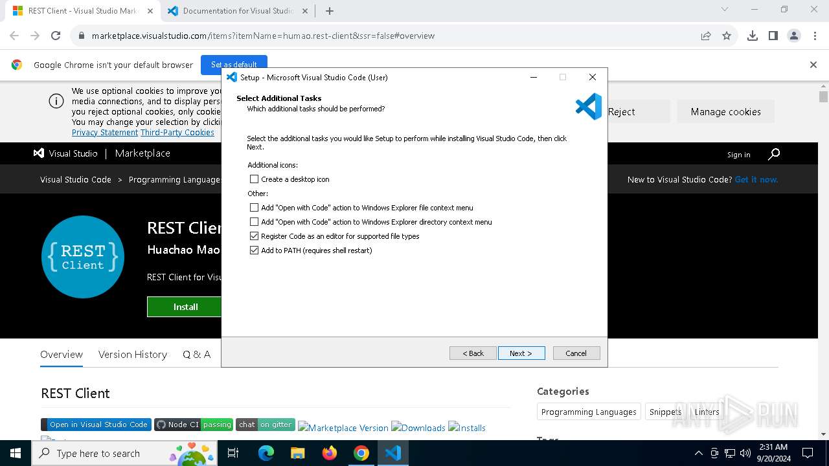Switch to the Overview tab
Screen dimensions: 829x466
coord(62,354)
